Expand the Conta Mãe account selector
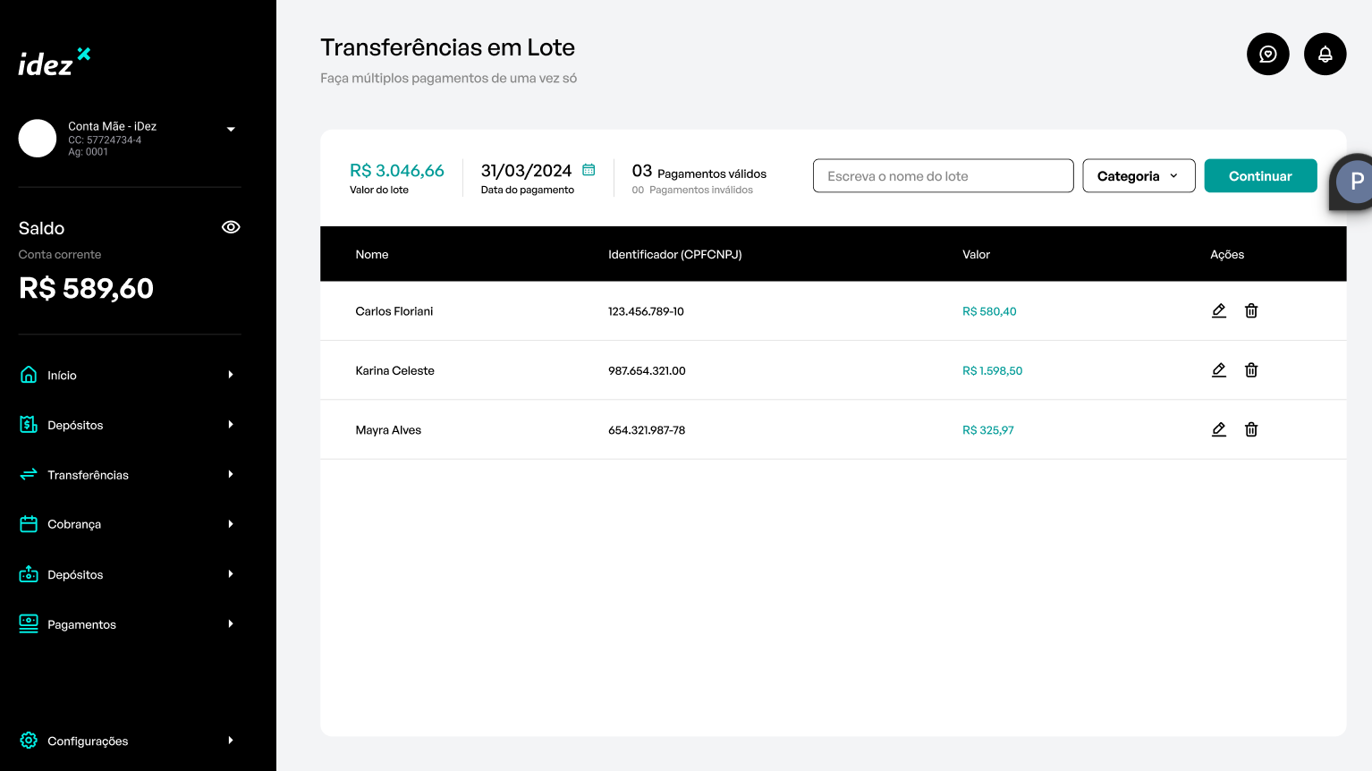Viewport: 1372px width, 771px height. pos(231,130)
